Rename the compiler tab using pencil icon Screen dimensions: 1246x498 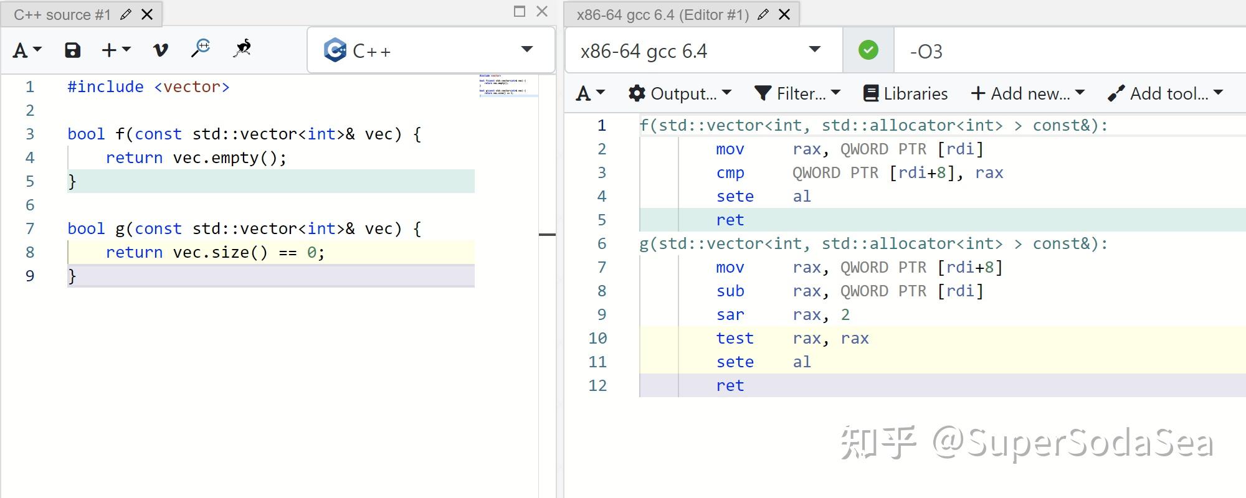coord(763,14)
